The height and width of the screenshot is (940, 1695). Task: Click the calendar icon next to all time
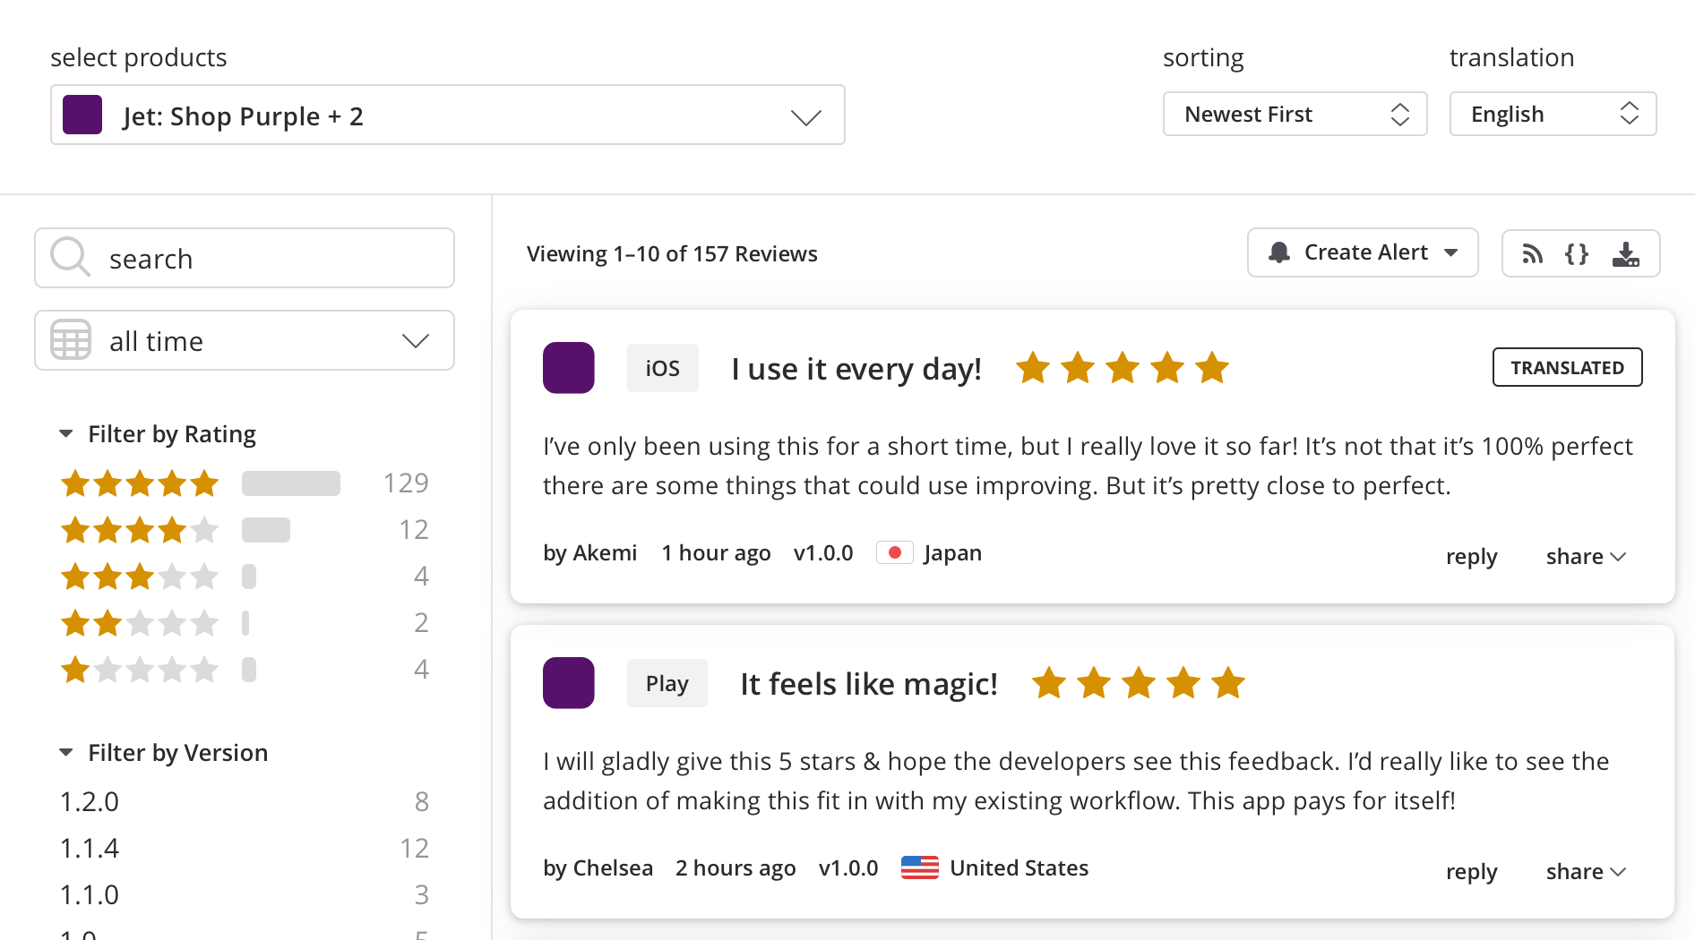69,340
